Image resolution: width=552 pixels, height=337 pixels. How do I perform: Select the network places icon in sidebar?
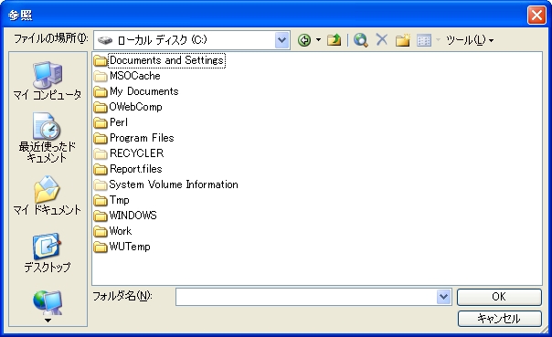click(x=48, y=302)
